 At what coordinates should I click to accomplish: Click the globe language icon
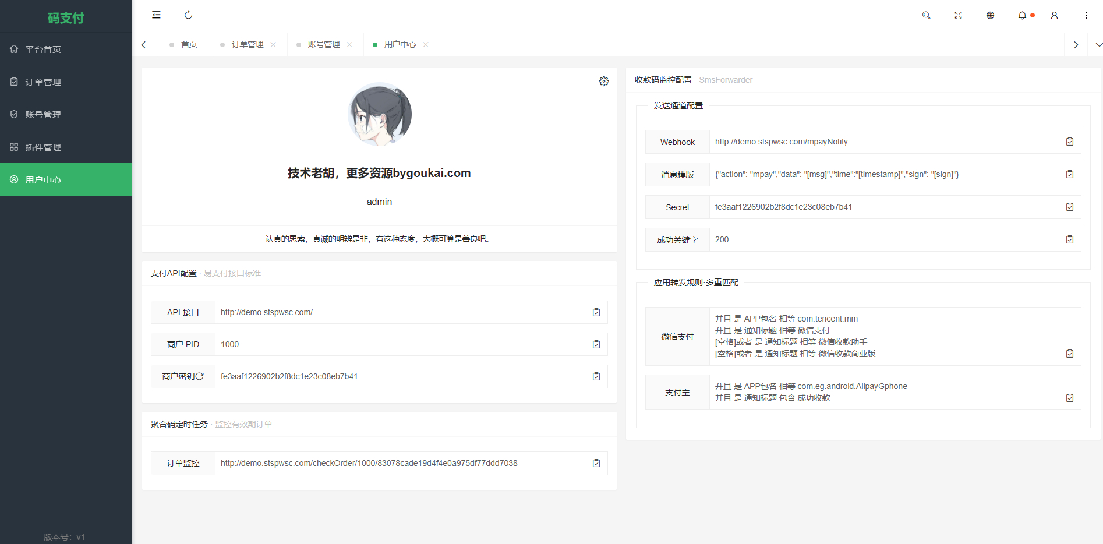click(990, 15)
